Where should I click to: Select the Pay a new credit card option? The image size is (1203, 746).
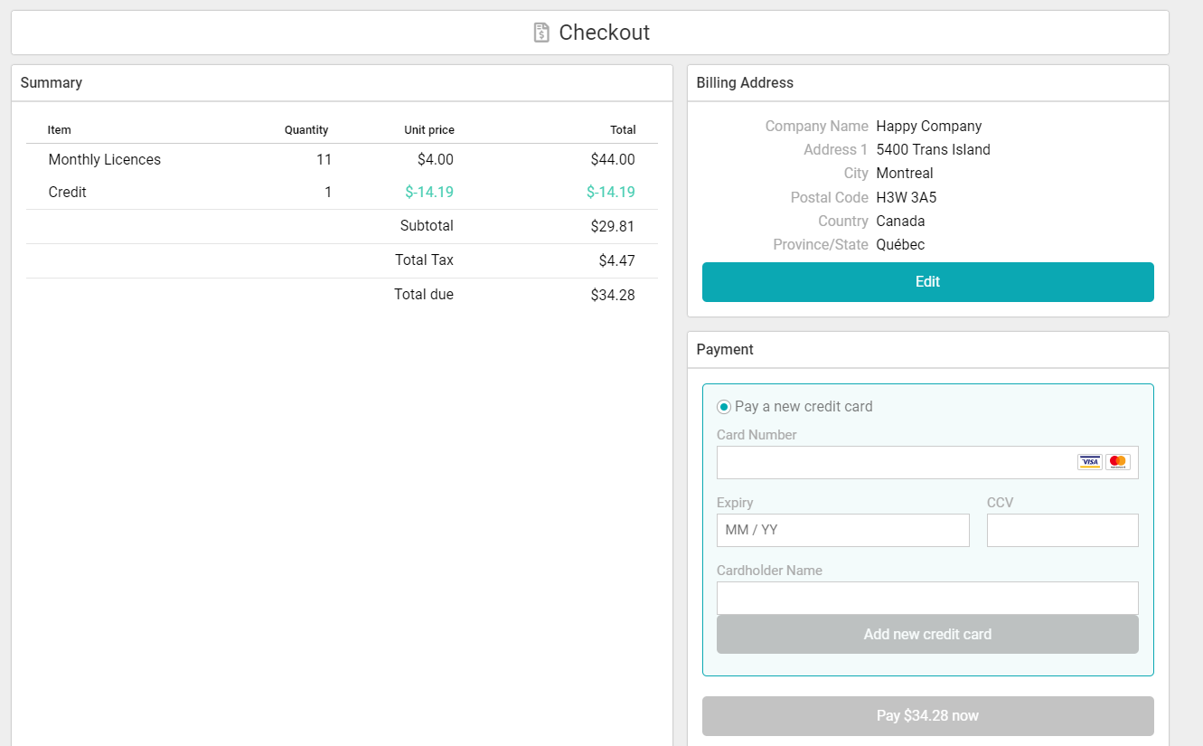point(724,407)
